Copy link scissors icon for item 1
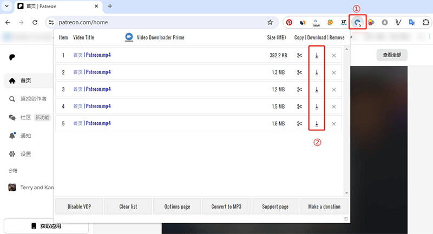 click(299, 56)
